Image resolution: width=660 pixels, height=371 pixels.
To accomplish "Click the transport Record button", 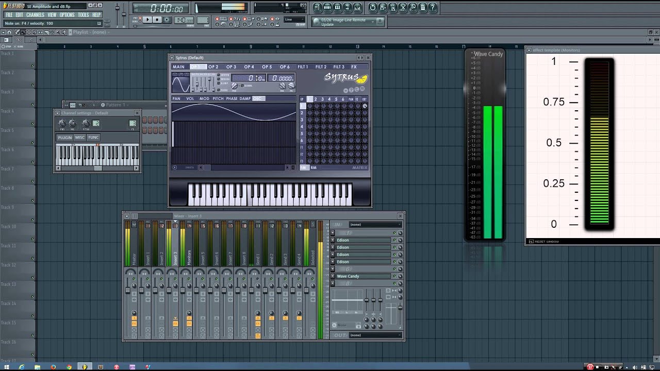I will click(167, 20).
